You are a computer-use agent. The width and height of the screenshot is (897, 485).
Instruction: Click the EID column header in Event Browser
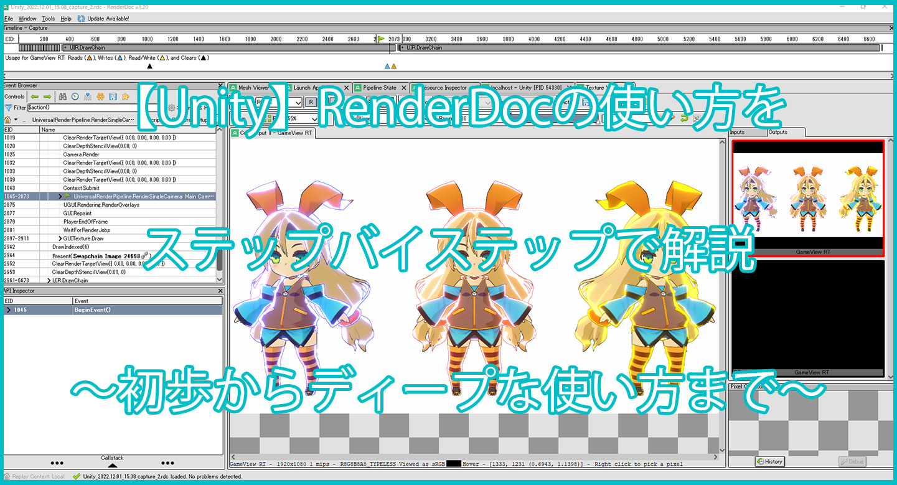(21, 129)
